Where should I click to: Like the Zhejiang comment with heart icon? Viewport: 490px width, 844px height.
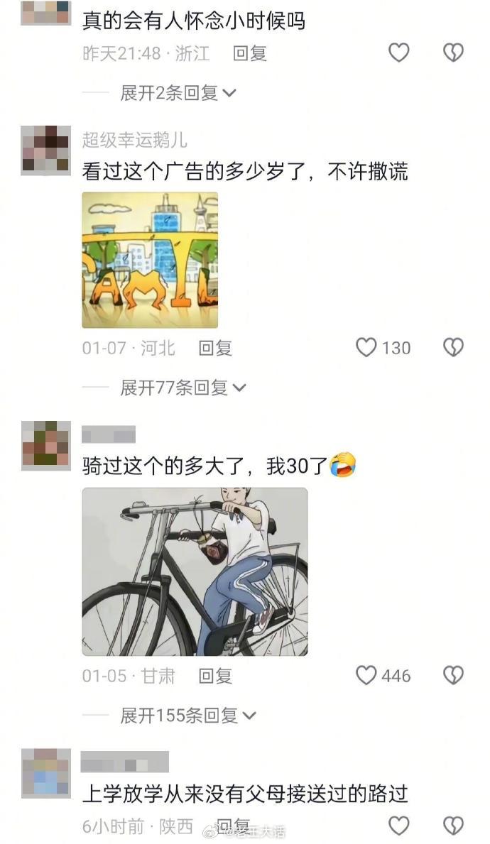pos(399,53)
